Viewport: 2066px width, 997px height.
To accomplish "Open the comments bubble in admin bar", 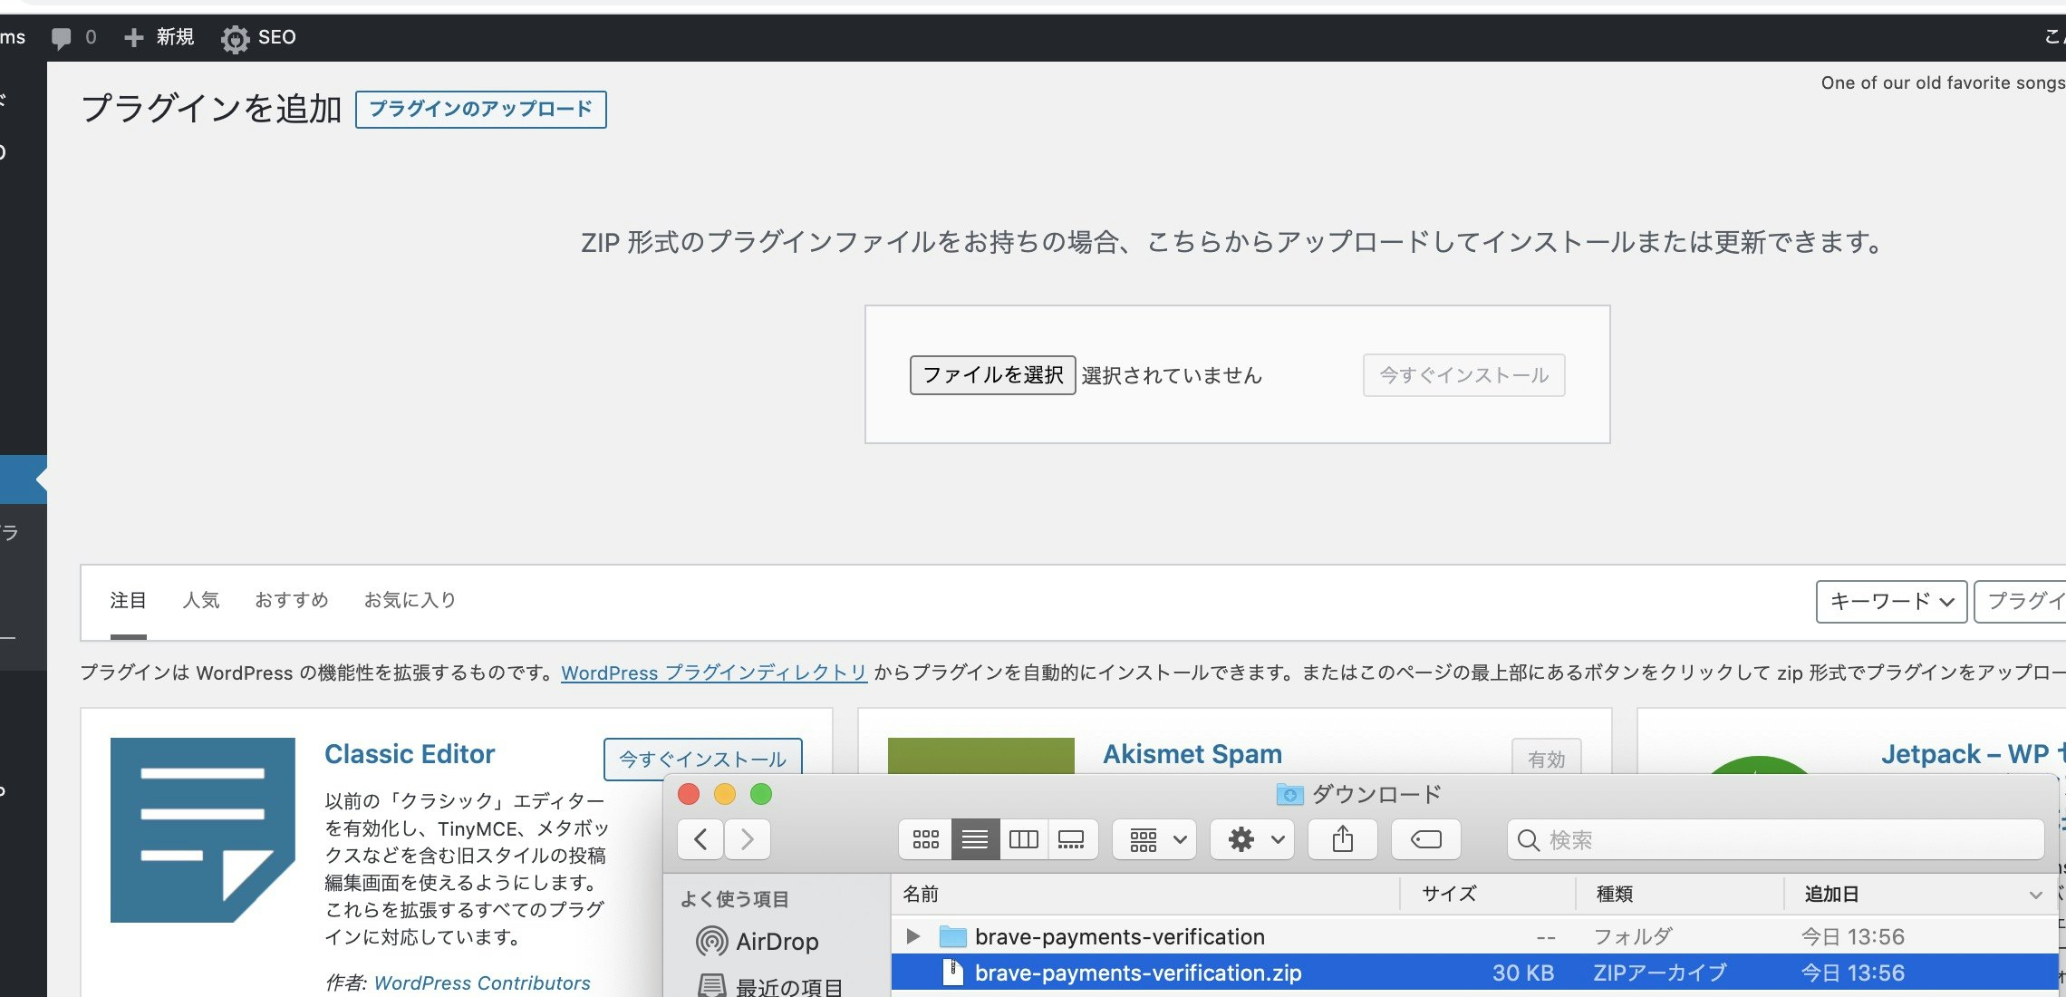I will pos(62,38).
